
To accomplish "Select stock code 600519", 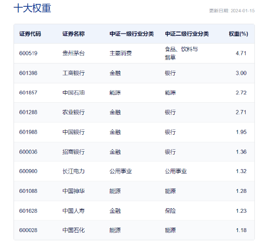I will point(28,53).
